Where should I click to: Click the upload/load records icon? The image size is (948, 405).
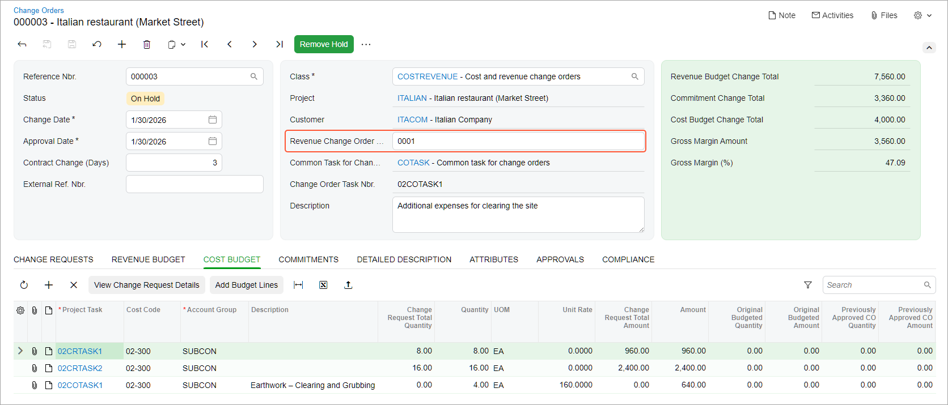[348, 285]
